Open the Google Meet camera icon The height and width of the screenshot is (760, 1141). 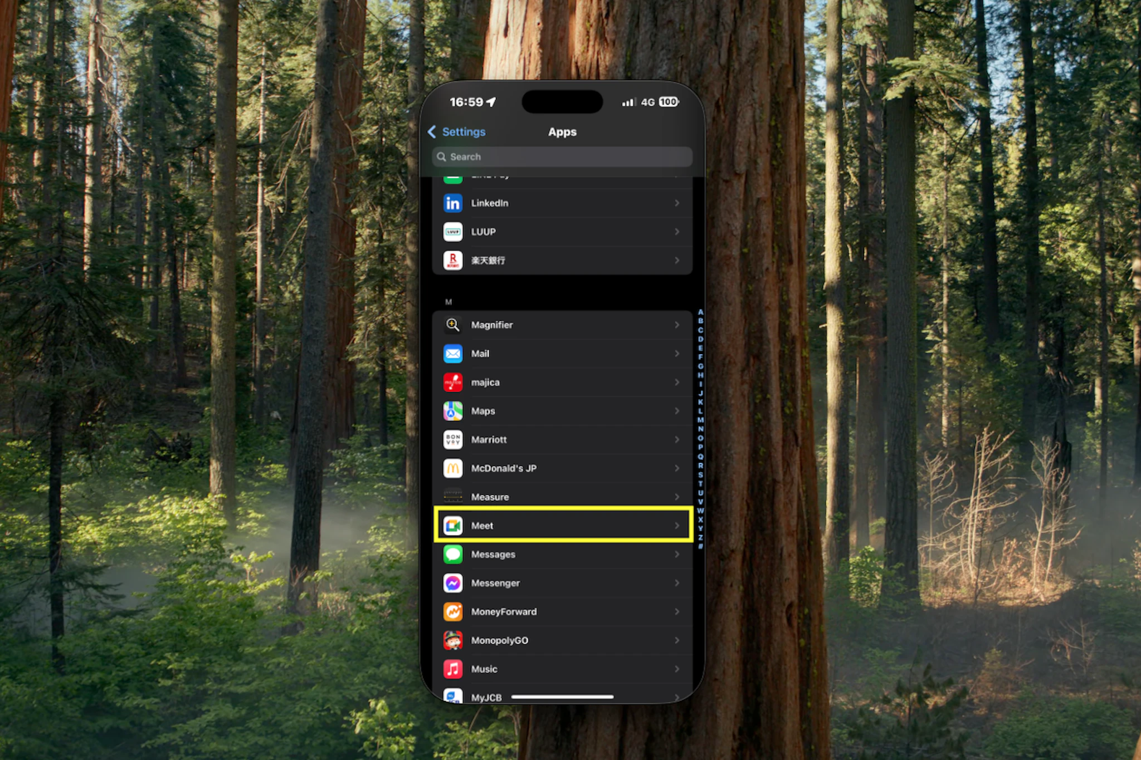pos(452,526)
